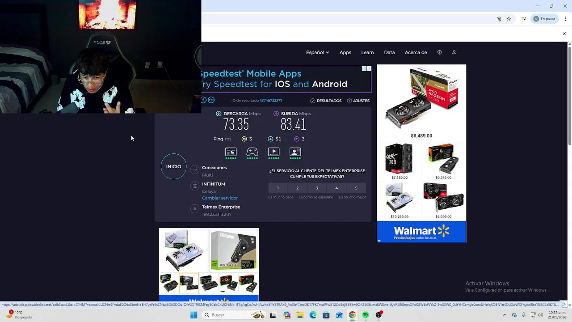The image size is (572, 322).
Task: Click the gaming controller quality icon
Action: tap(252, 152)
